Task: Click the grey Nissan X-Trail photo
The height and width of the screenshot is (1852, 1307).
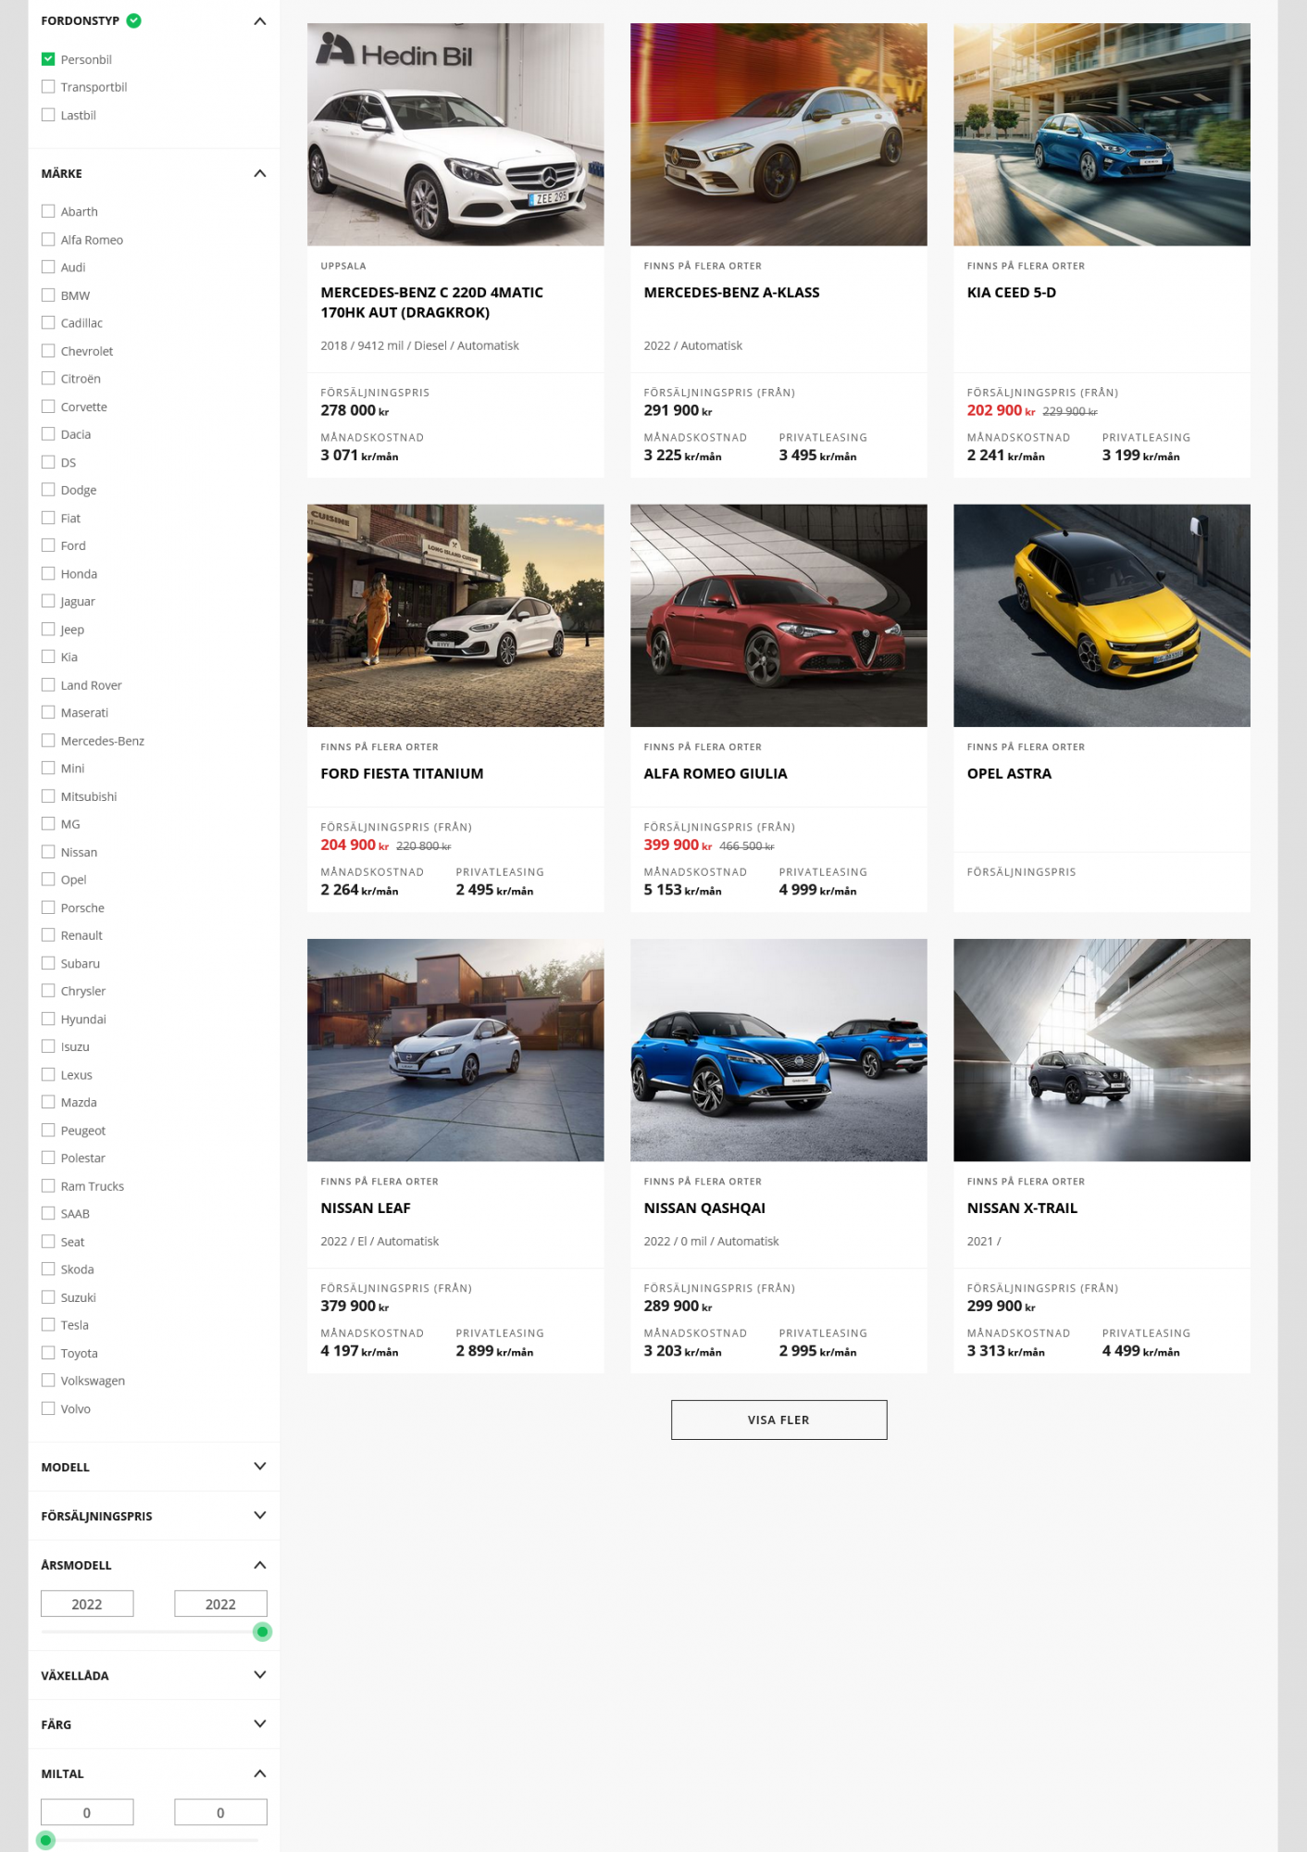Action: [x=1102, y=1050]
